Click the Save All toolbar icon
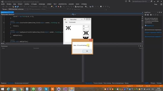Image resolution: width=163 pixels, height=91 pixels. [x=18, y=7]
